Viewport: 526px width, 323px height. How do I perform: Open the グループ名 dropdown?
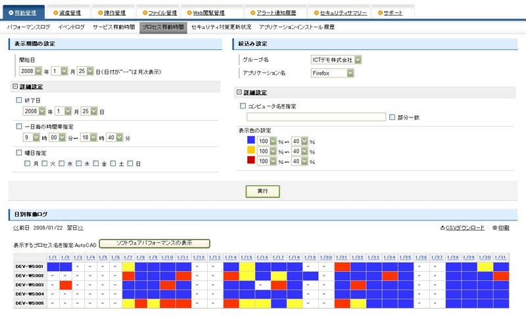tap(336, 60)
